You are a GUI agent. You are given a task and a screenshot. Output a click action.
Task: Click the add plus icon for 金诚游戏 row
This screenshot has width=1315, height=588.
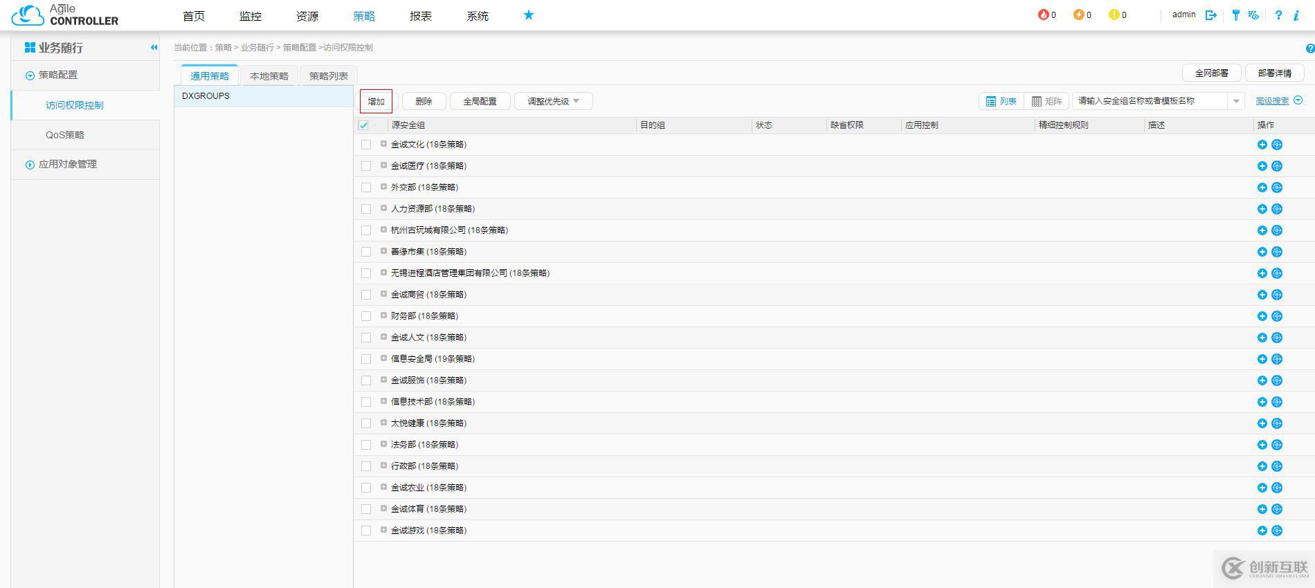click(x=1262, y=531)
